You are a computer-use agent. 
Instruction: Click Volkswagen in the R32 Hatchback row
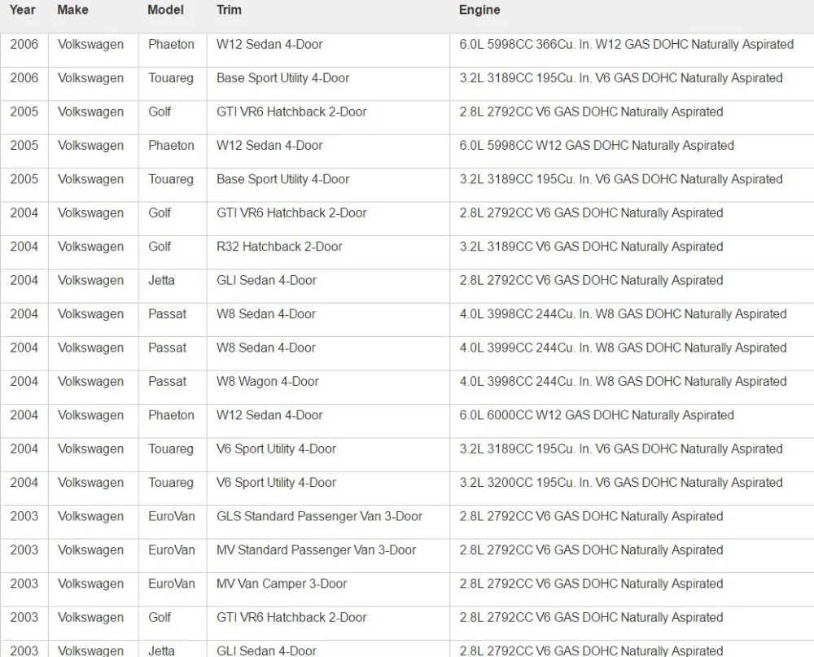91,247
